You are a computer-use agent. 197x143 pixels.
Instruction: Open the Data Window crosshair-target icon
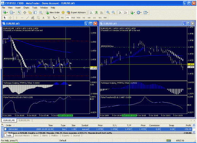pos(25,12)
